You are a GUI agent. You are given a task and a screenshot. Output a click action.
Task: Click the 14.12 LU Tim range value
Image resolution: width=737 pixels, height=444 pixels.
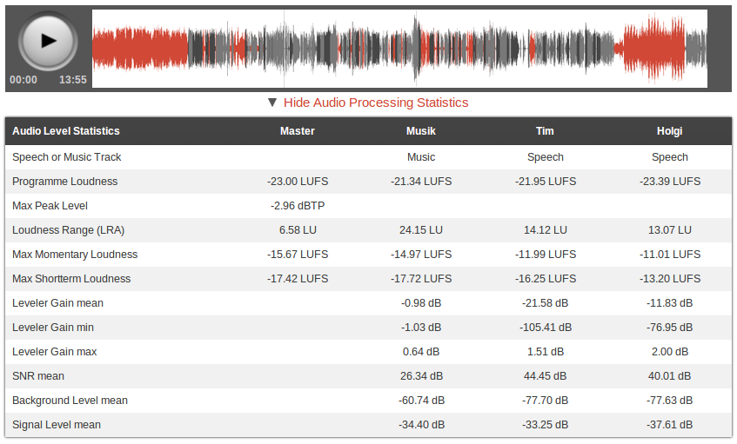coord(546,230)
